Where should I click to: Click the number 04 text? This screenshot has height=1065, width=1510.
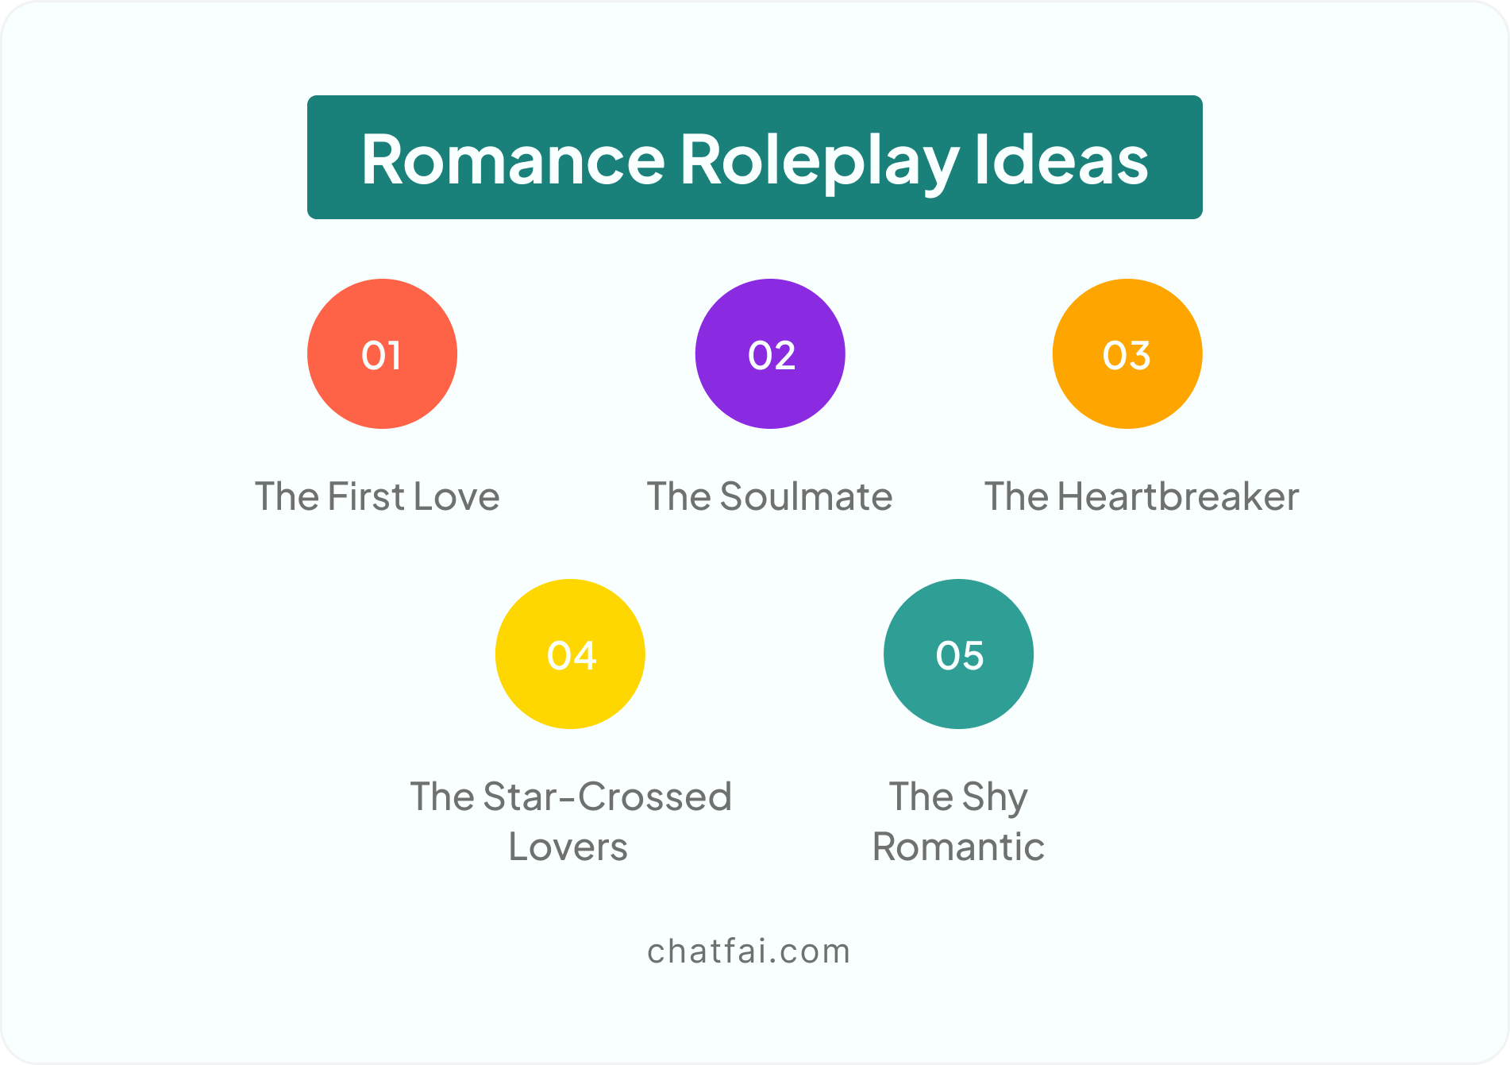[x=572, y=655]
